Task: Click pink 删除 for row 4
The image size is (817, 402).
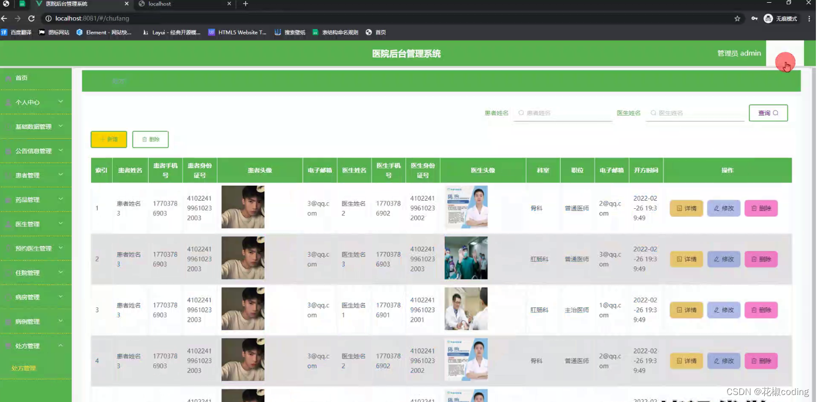Action: tap(761, 361)
